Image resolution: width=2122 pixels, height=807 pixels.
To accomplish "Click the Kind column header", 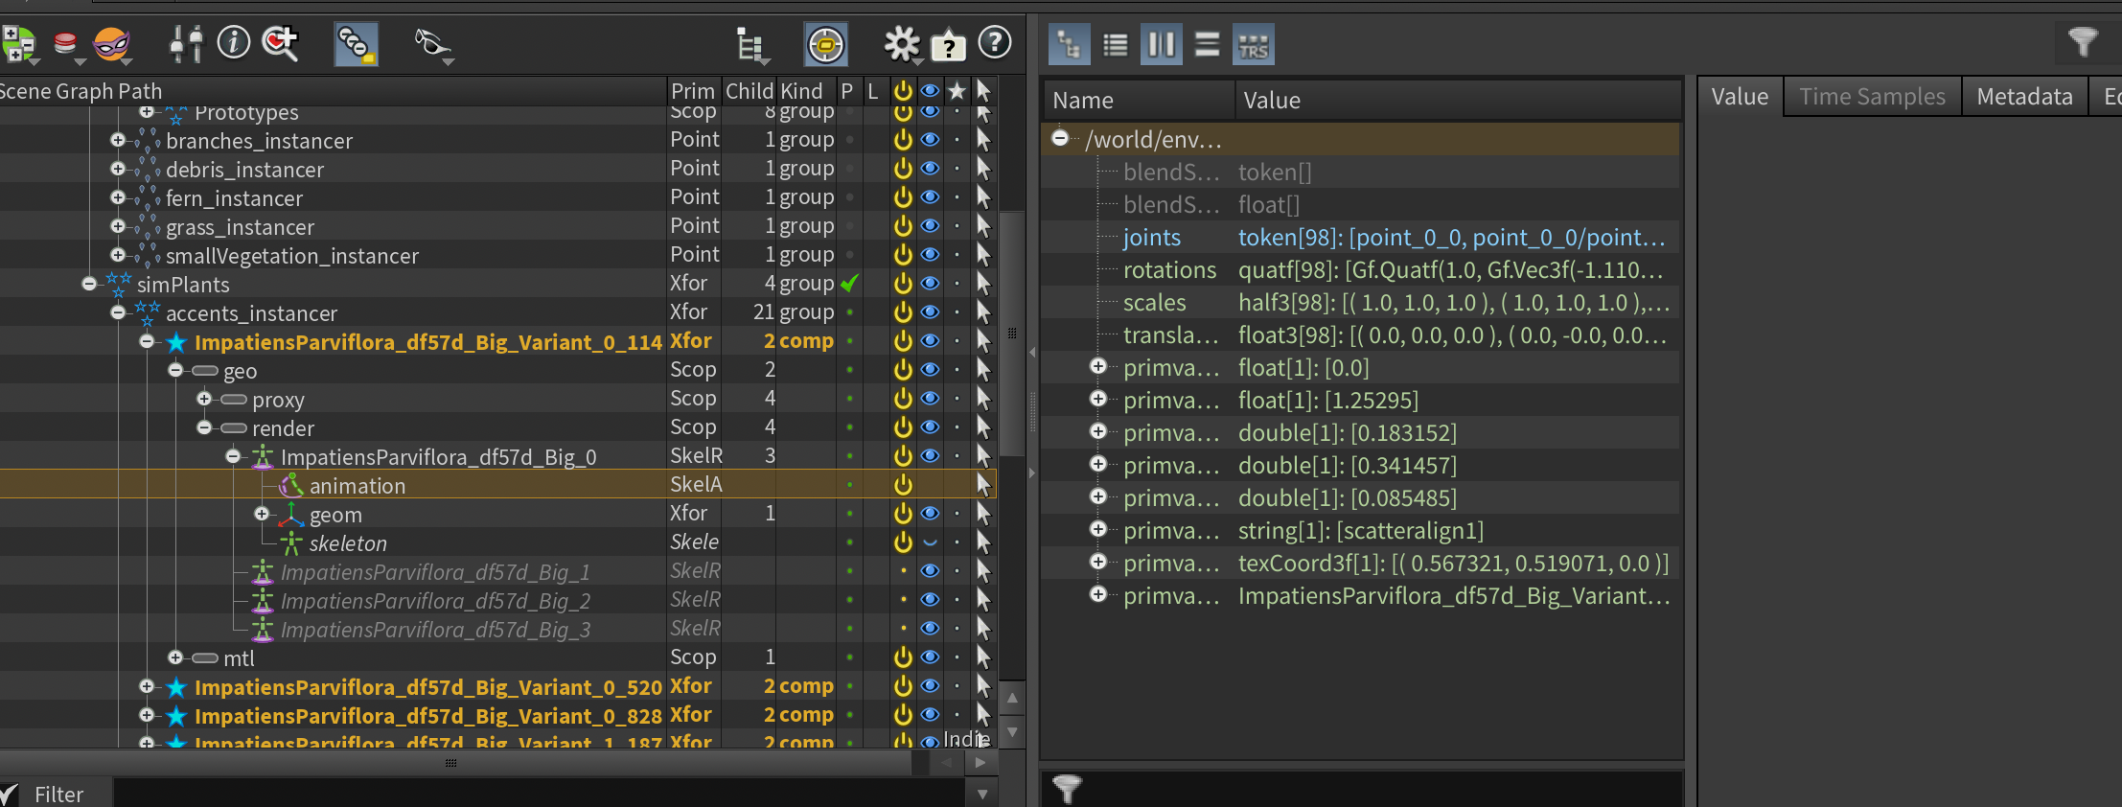I will (801, 91).
